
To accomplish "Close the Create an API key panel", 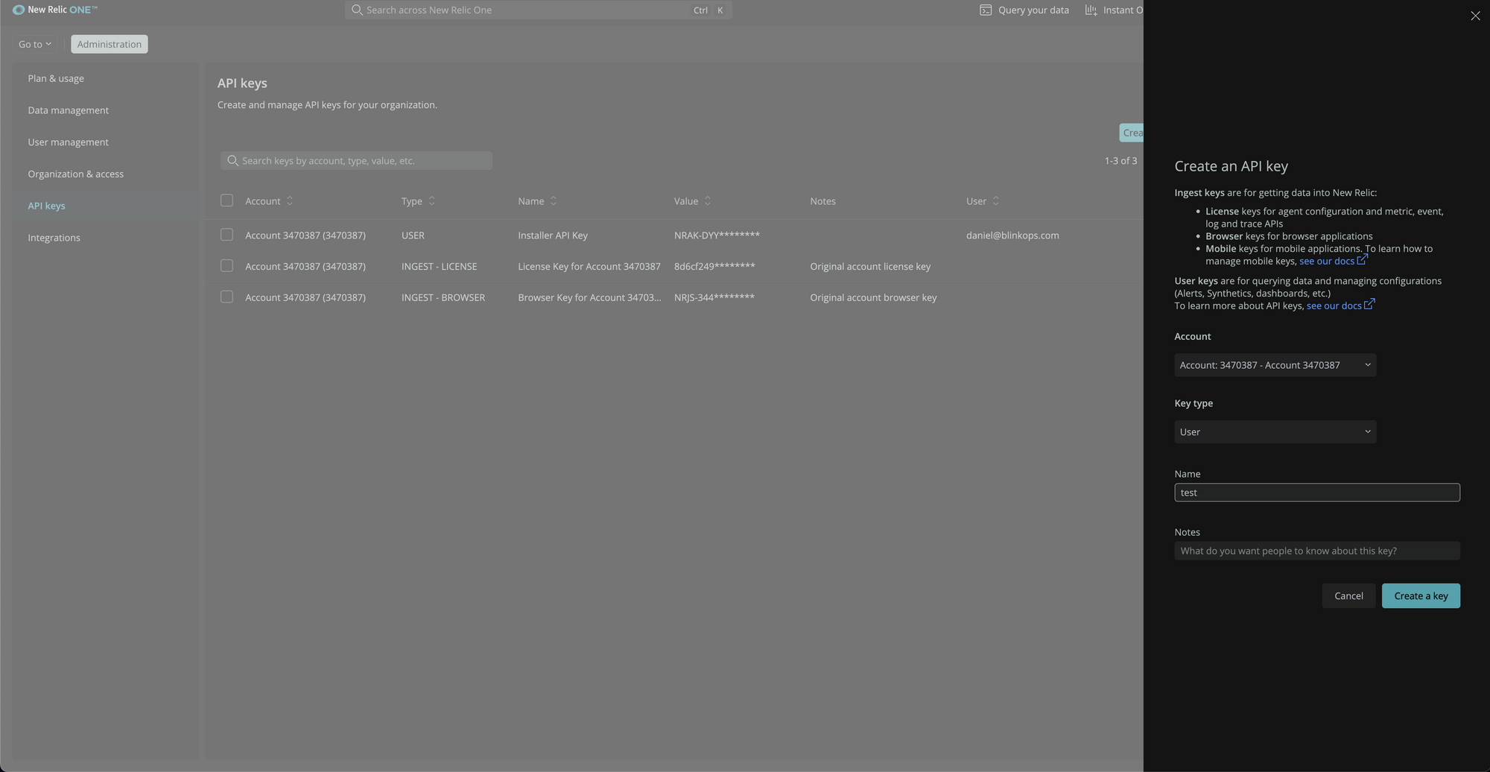I will click(1475, 16).
